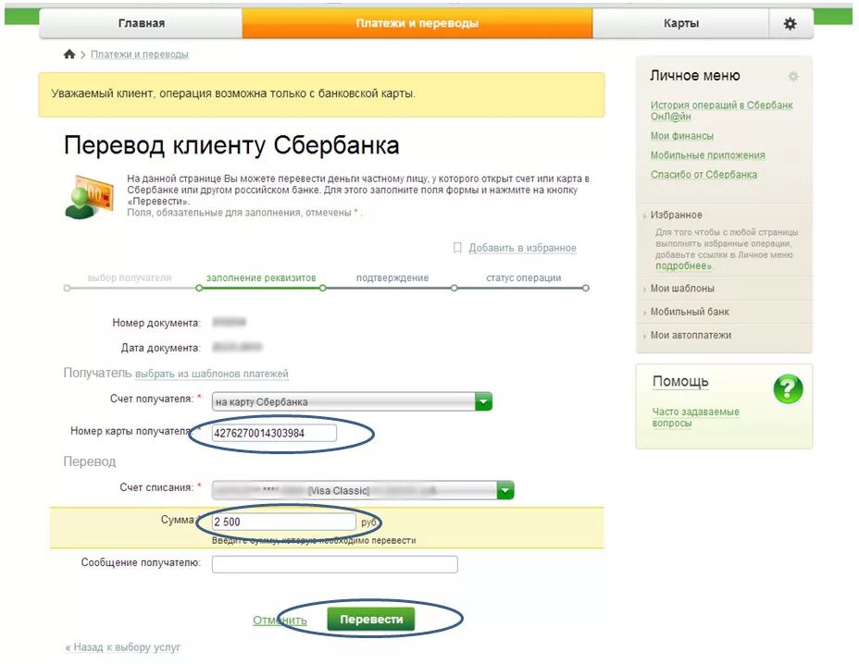Click the Отменить link
This screenshot has height=664, width=859.
click(280, 621)
